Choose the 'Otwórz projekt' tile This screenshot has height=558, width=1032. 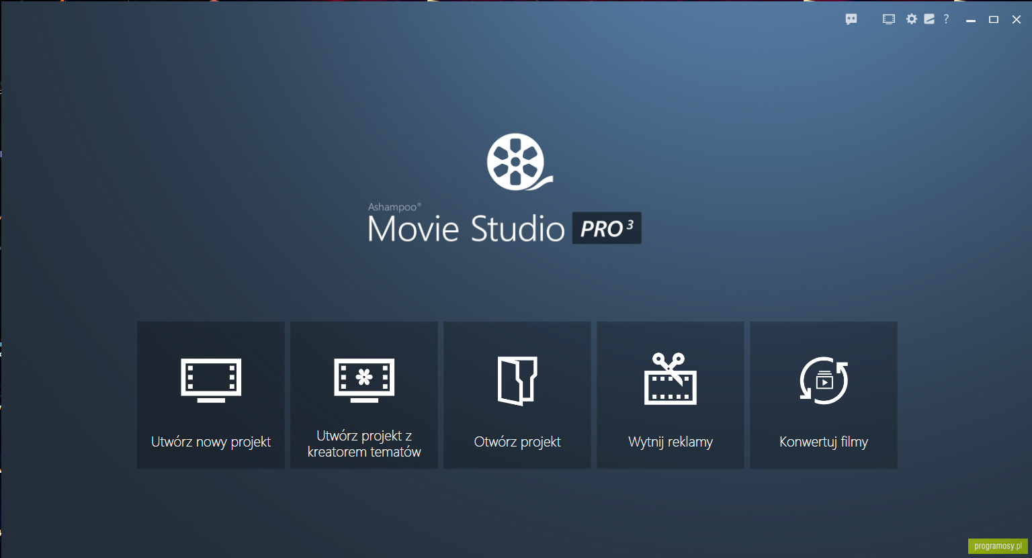[517, 395]
